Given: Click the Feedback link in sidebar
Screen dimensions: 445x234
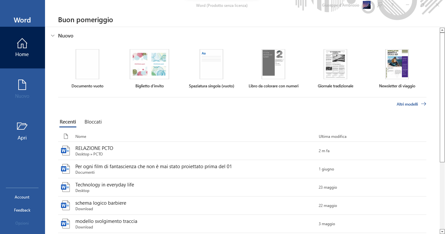Looking at the screenshot, I should coord(22,210).
